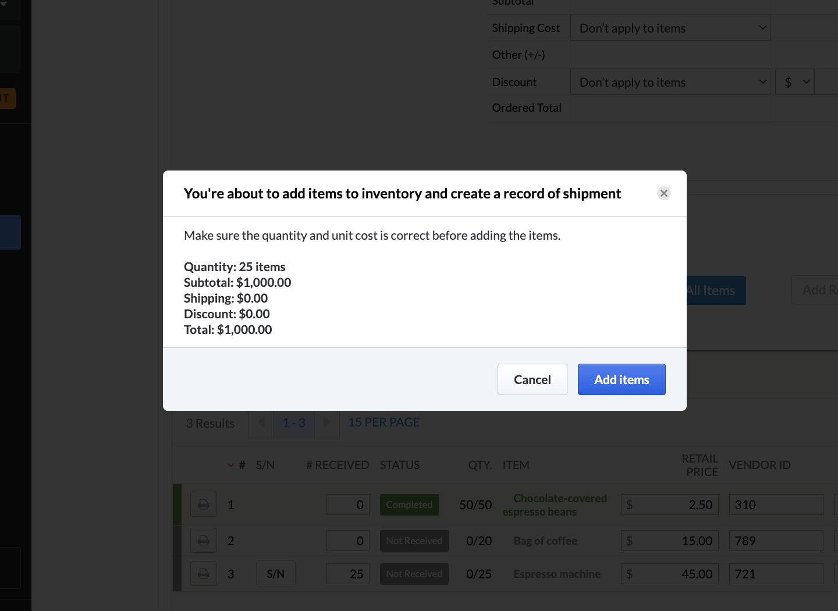Viewport: 838px width, 611px height.
Task: Print label for Bag of coffee row
Action: 204,541
